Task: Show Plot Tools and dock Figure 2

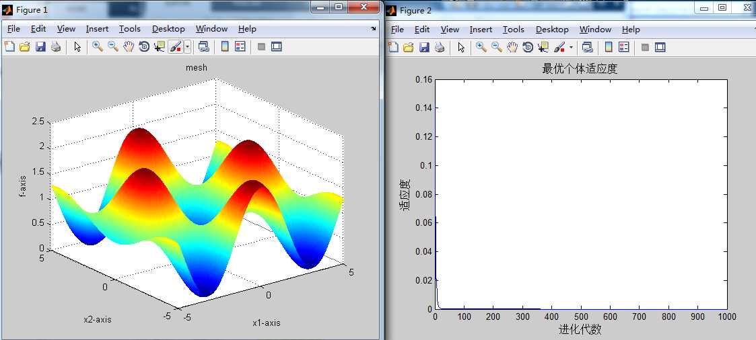Action: click(x=660, y=47)
